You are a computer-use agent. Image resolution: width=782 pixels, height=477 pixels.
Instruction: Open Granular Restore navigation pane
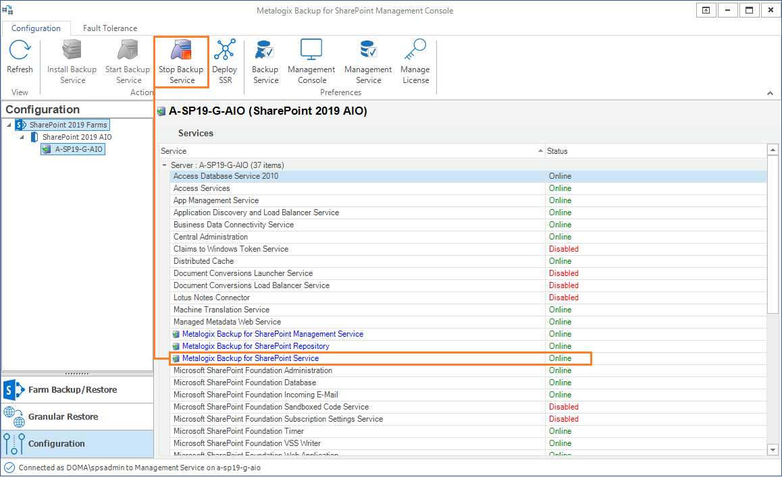(x=77, y=417)
